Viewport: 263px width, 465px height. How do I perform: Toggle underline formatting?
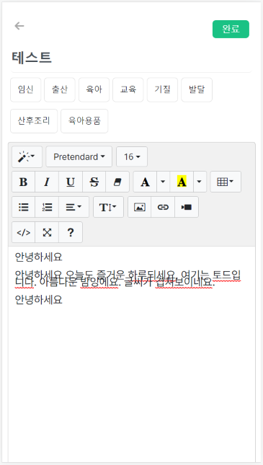pos(71,182)
